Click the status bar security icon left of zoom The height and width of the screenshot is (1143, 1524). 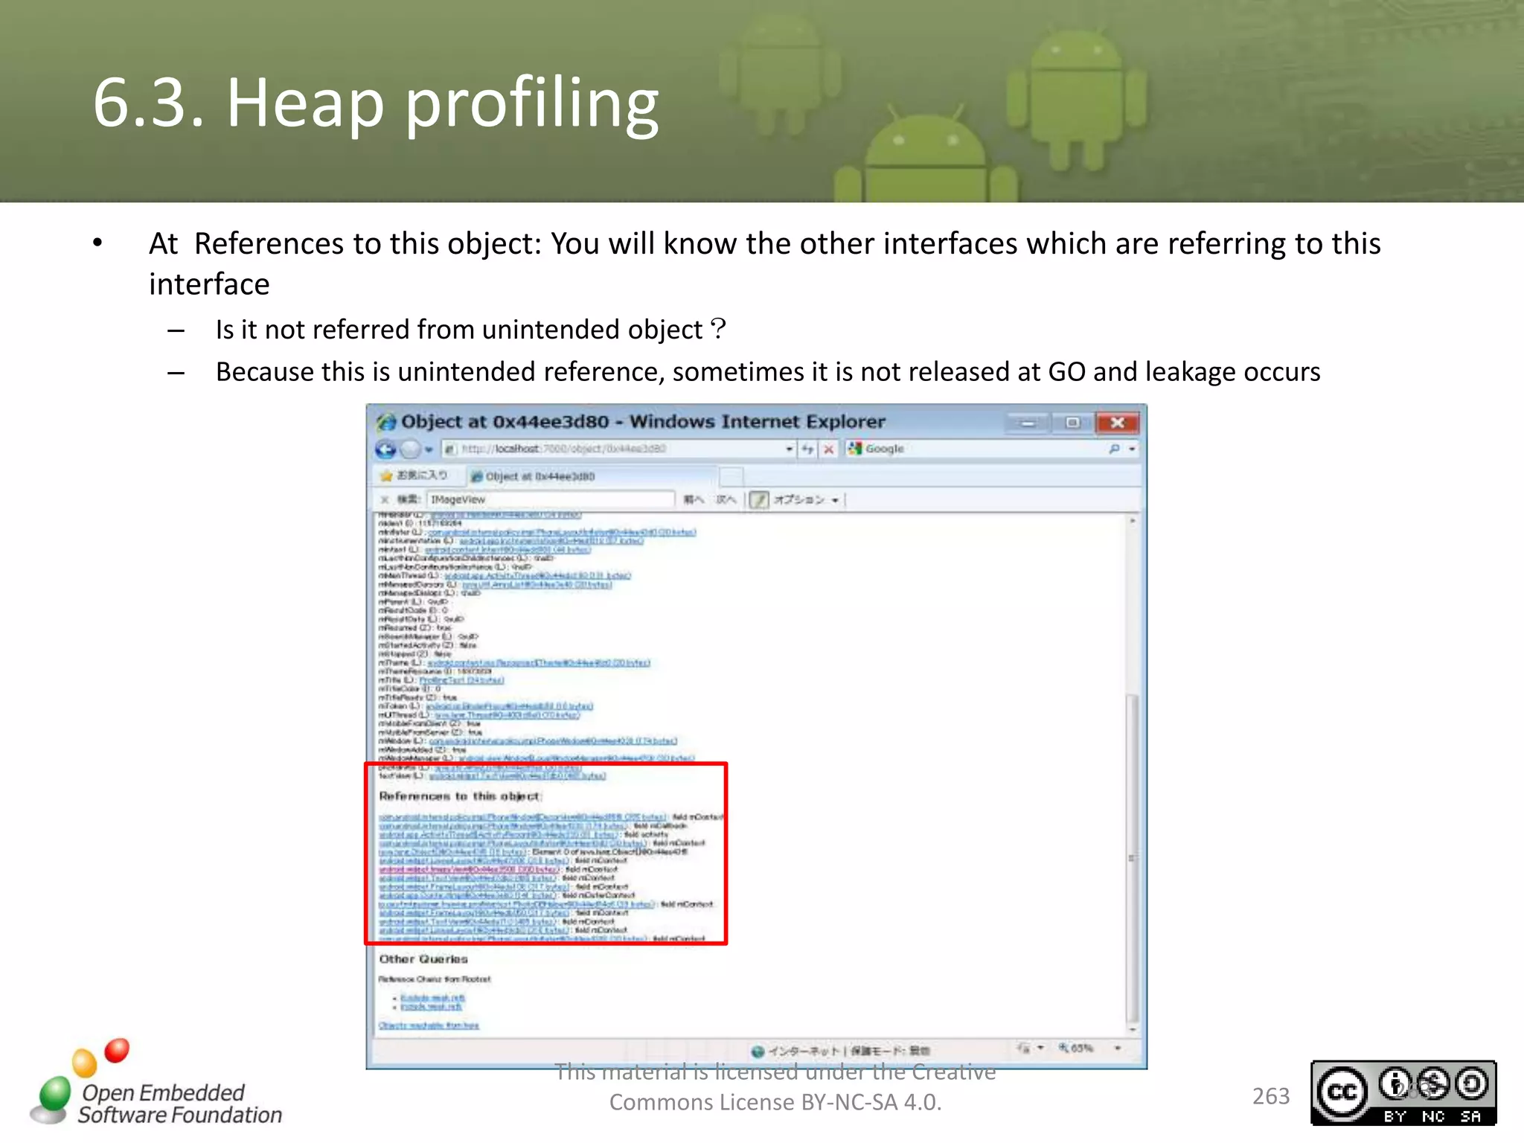coord(1024,1048)
